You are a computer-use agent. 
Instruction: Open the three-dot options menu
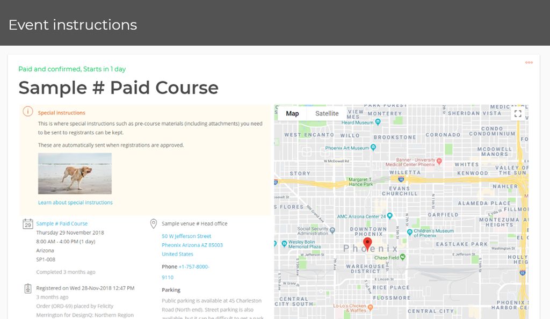[529, 62]
